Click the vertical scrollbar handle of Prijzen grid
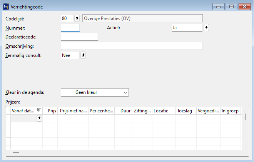Image resolution: width=254 pixels, height=162 pixels. (245, 117)
